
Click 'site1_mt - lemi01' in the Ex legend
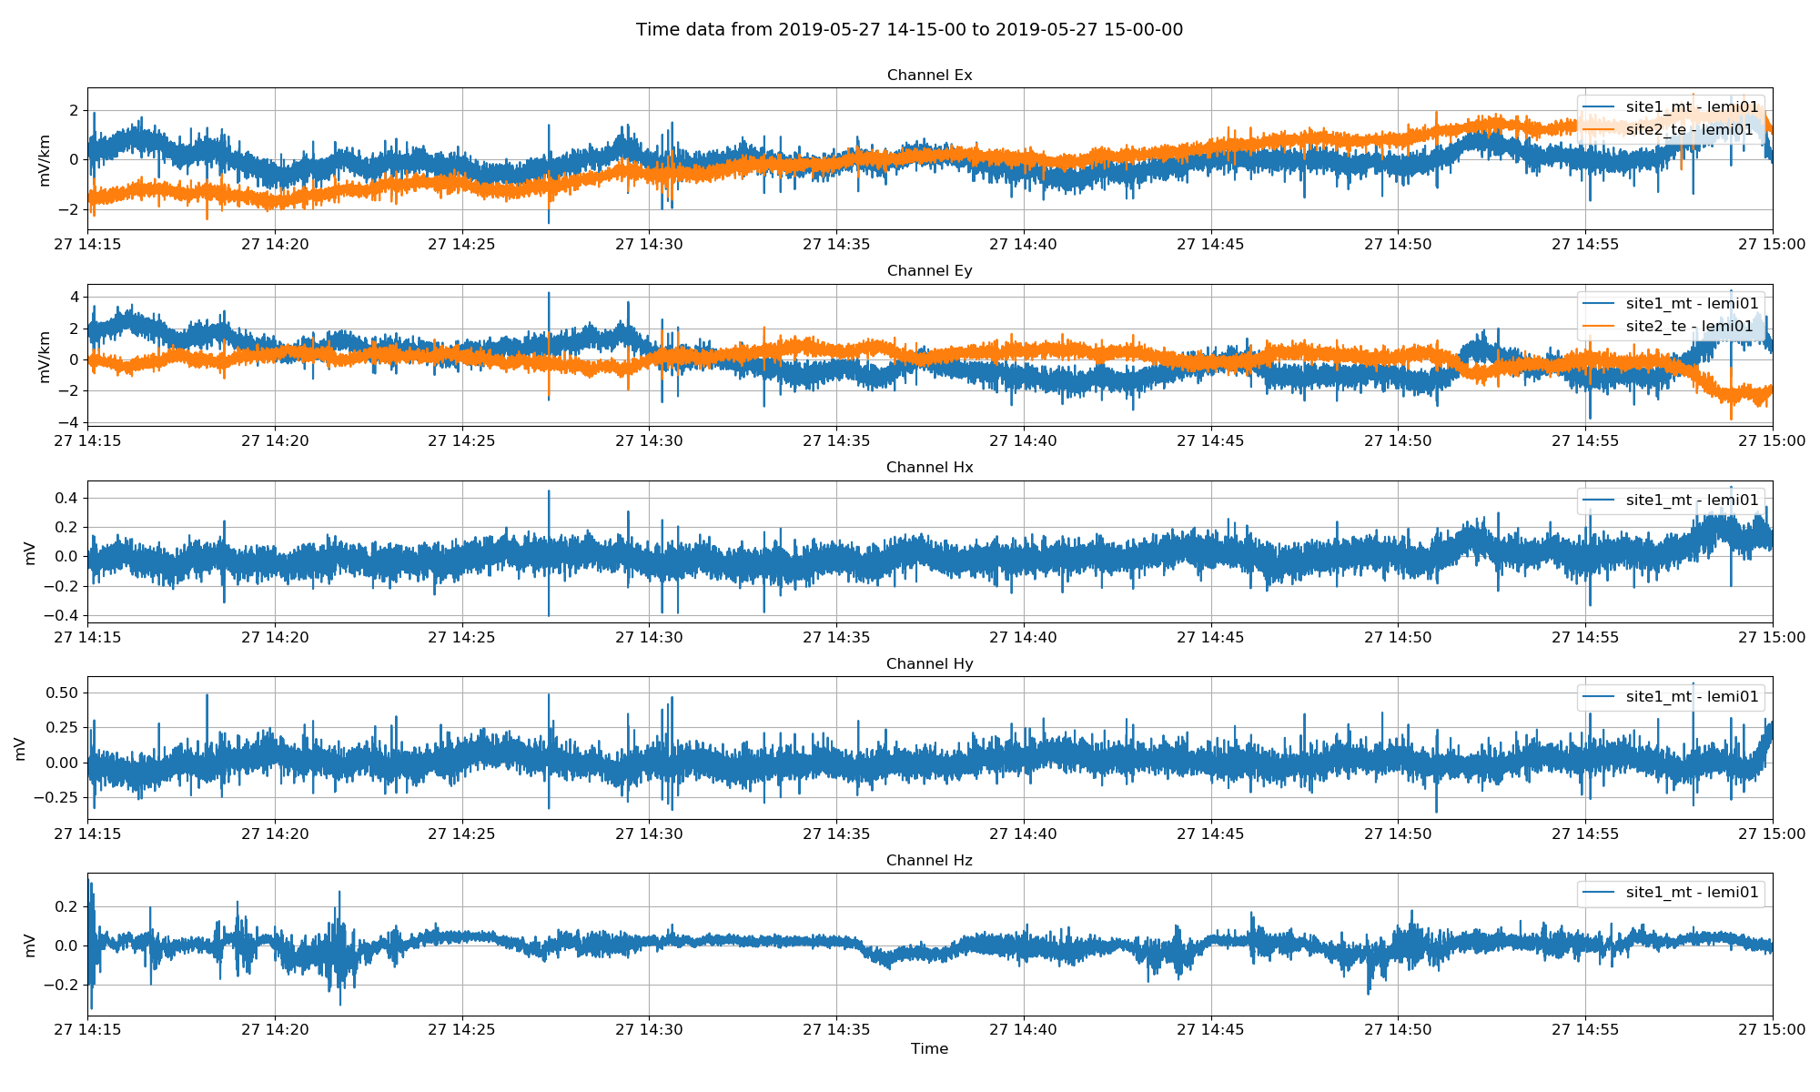pos(1692,107)
